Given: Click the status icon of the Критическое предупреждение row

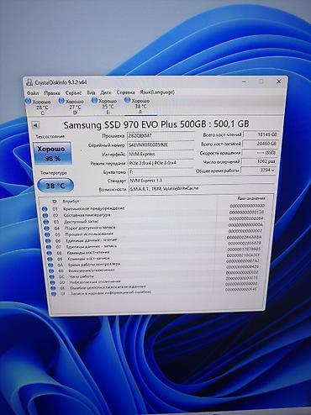Looking at the screenshot, I should click(x=45, y=209).
